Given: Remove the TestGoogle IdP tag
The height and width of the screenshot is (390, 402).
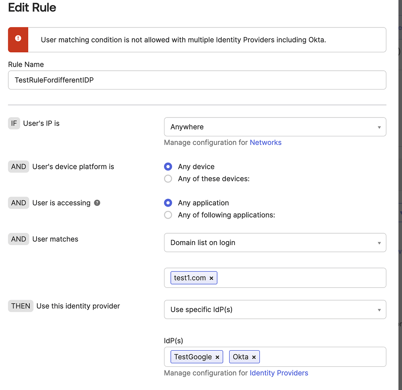Looking at the screenshot, I should [x=217, y=357].
